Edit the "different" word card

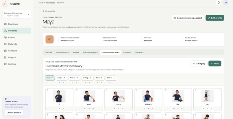tap(152, 109)
